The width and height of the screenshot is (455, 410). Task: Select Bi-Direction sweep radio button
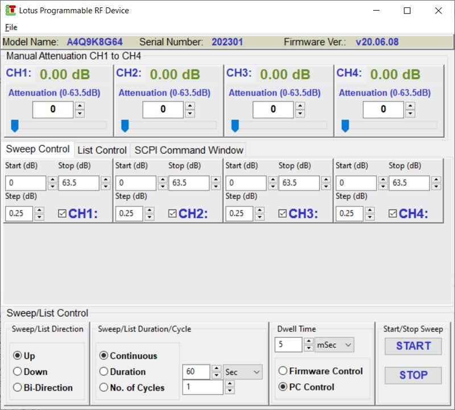pyautogui.click(x=18, y=388)
